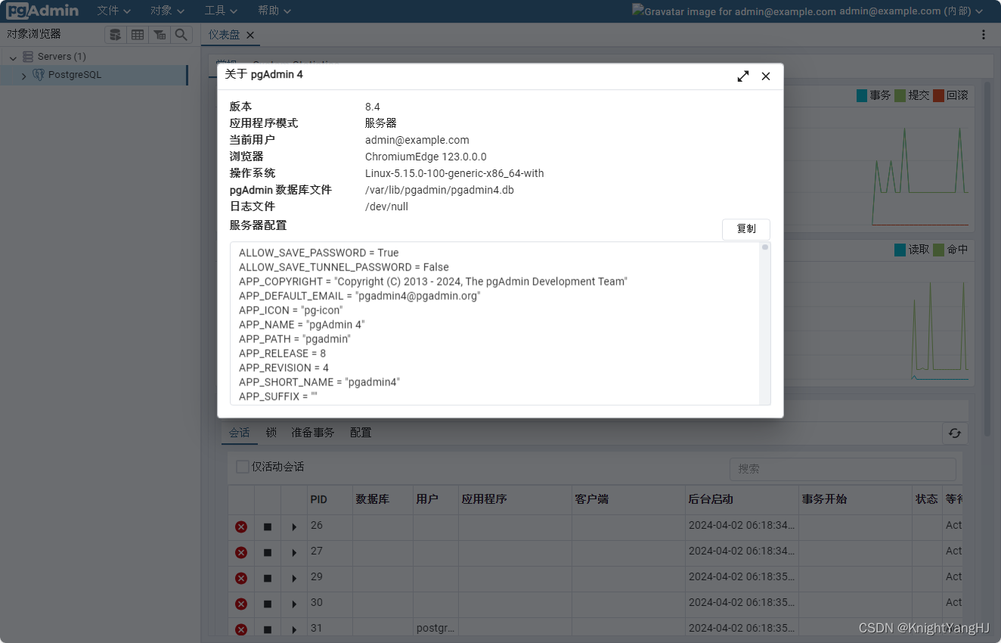Image resolution: width=1001 pixels, height=643 pixels.
Task: Click the 提交 green legend swatch
Action: pyautogui.click(x=900, y=95)
